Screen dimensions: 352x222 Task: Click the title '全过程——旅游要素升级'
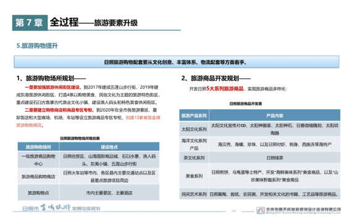(x=94, y=22)
